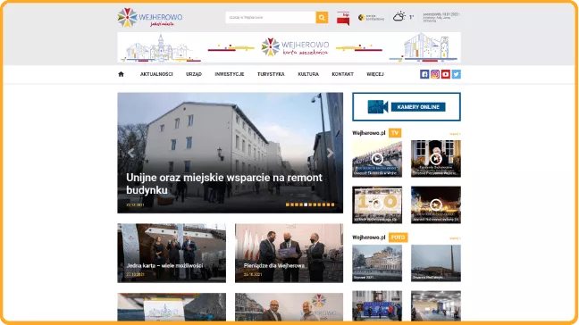
Task: Expand the Więcej menu
Action: pos(375,74)
